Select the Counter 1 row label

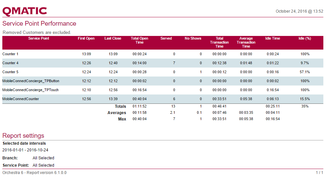coord(10,54)
